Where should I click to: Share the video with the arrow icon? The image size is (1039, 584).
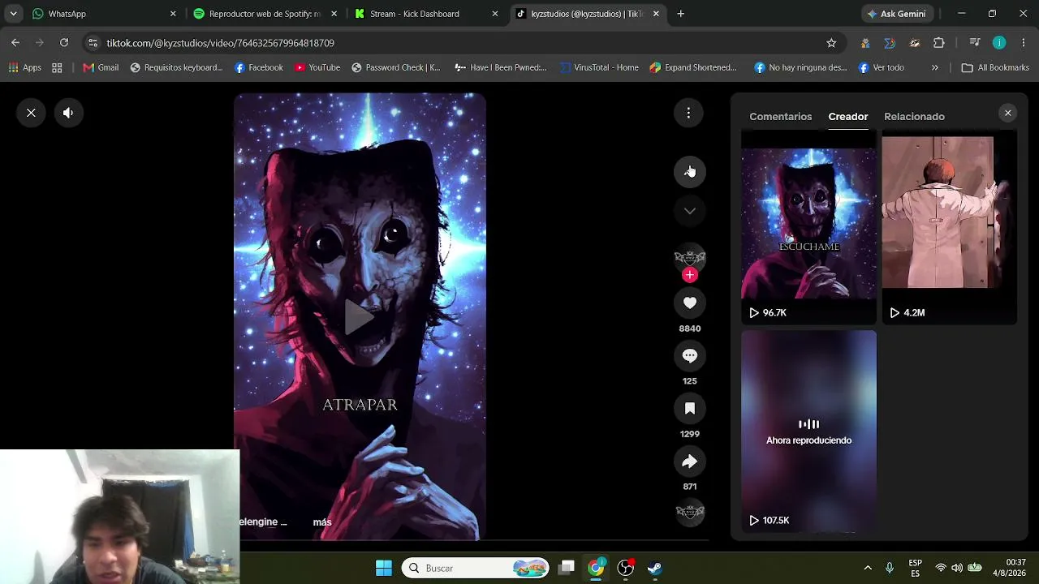click(690, 462)
